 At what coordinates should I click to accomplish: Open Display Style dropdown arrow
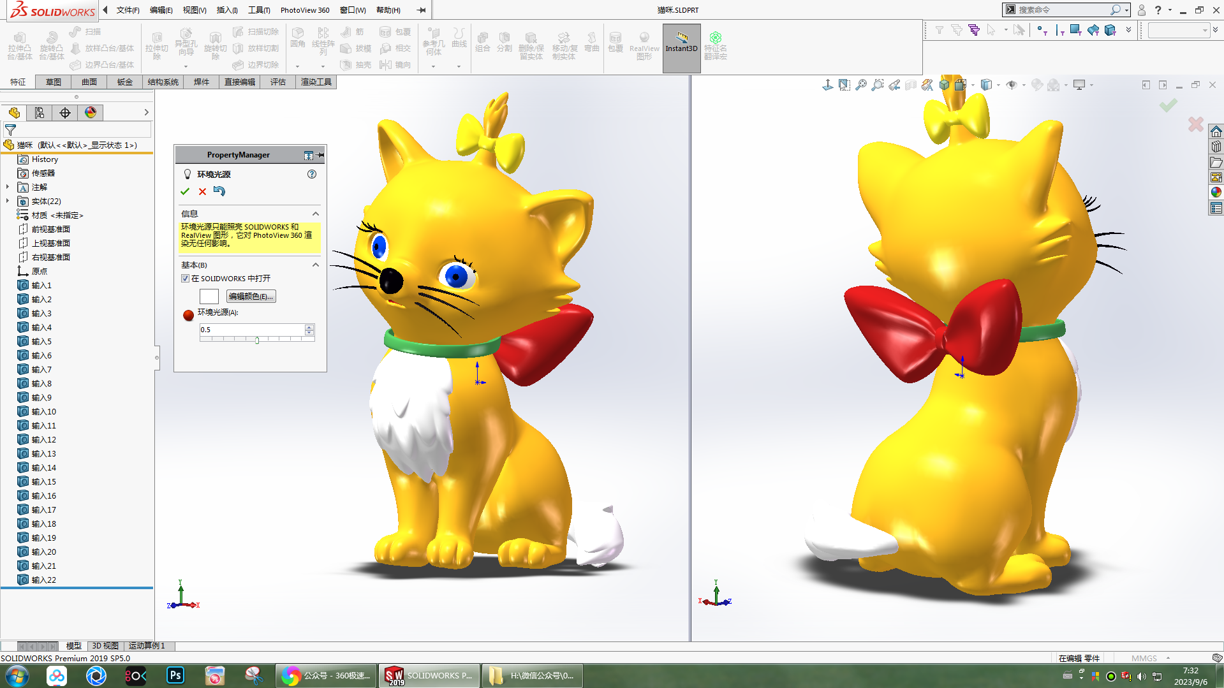(x=998, y=85)
